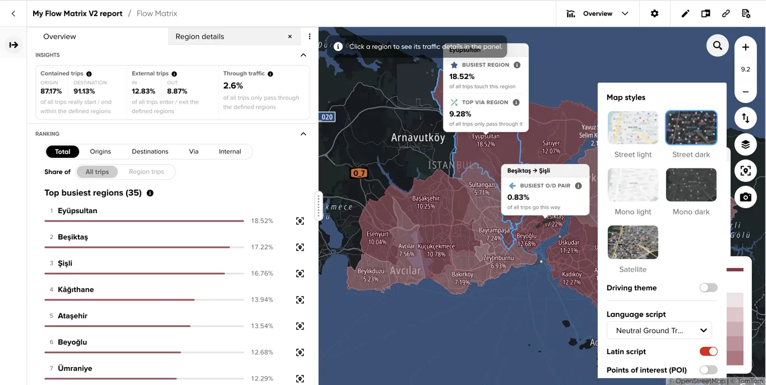Enable Points of interest toggle
766x385 pixels.
pos(708,370)
